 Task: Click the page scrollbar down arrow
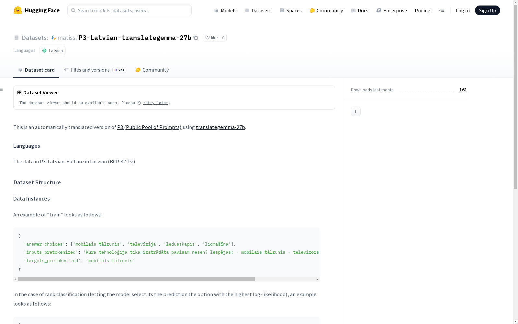pyautogui.click(x=515, y=322)
